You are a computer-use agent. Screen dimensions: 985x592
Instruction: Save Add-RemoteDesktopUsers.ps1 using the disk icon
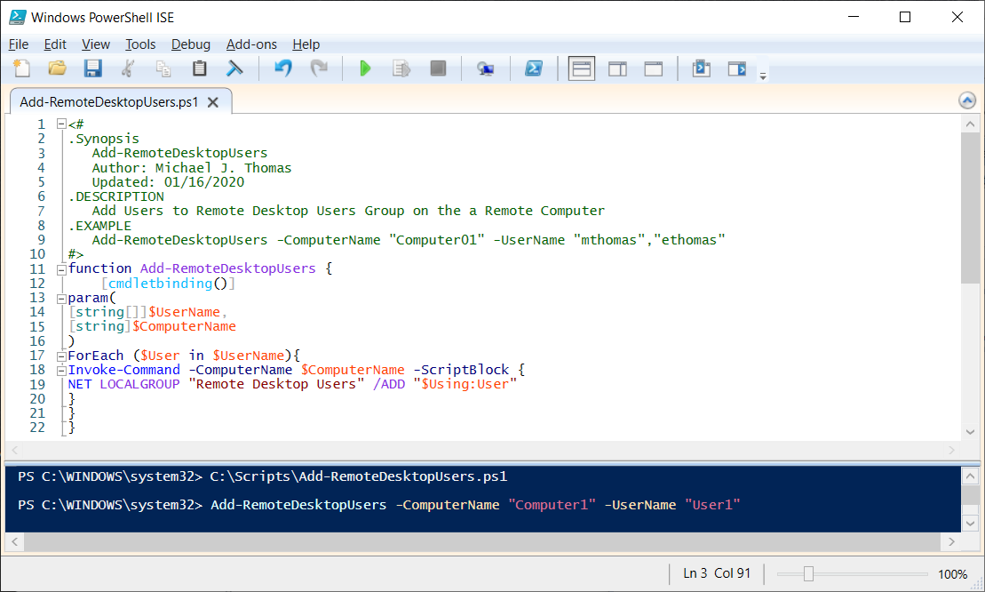click(x=92, y=68)
